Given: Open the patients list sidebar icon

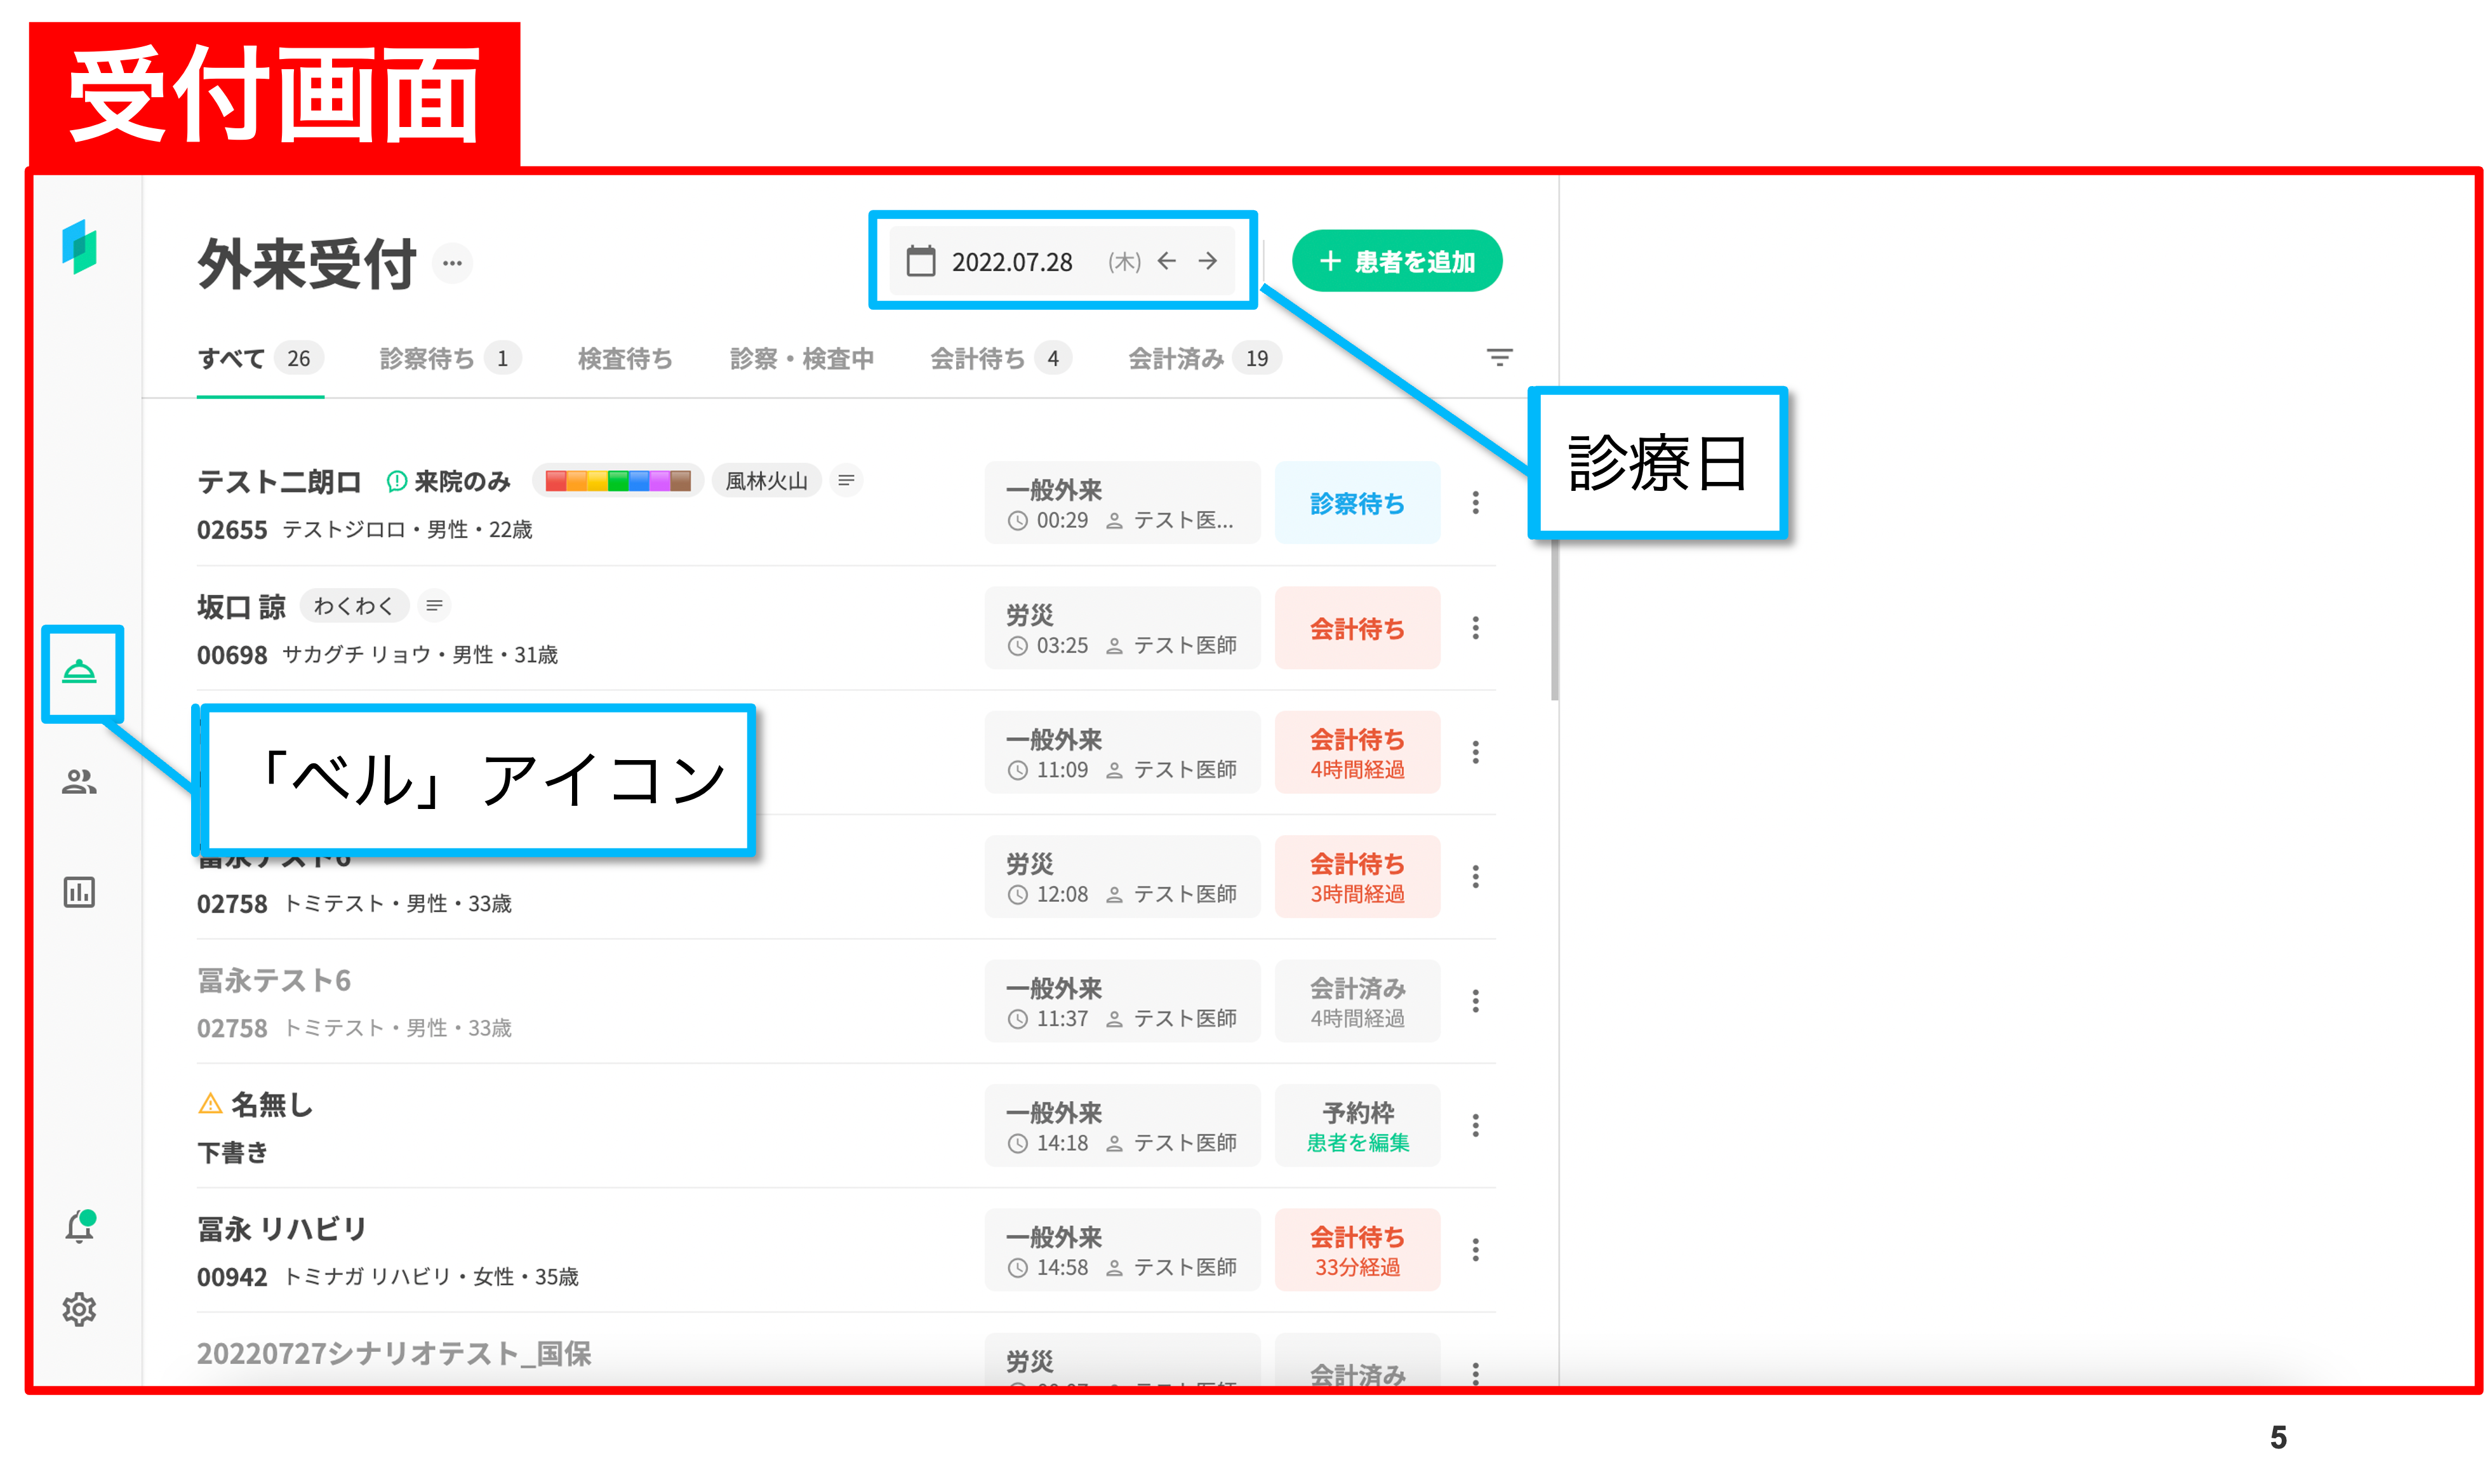Looking at the screenshot, I should pyautogui.click(x=79, y=782).
